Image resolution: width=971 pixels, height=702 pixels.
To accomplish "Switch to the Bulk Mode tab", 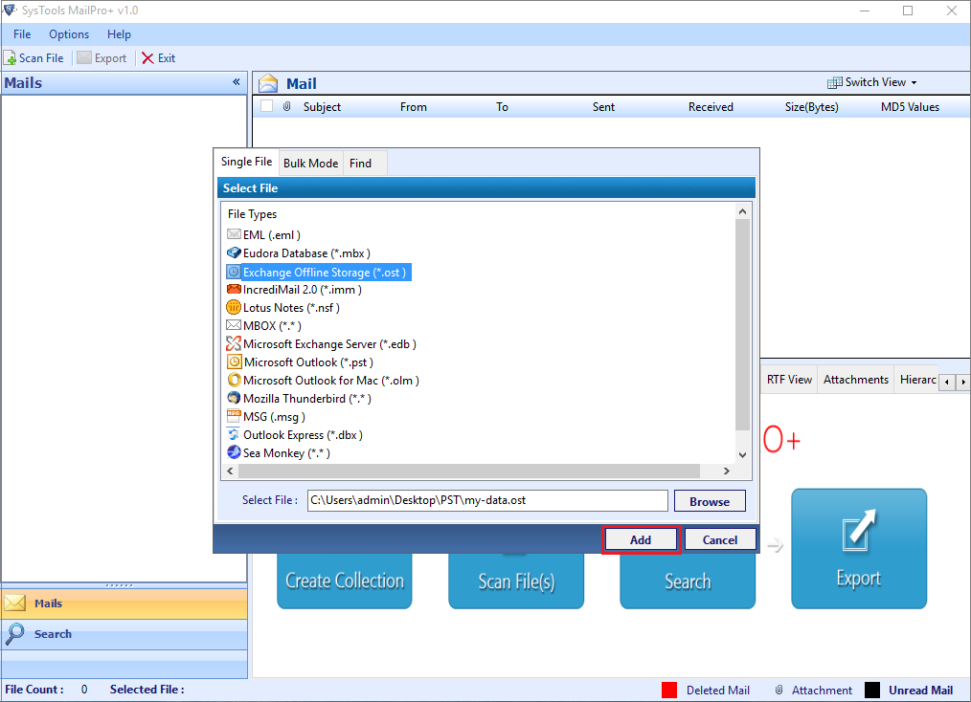I will click(x=311, y=164).
